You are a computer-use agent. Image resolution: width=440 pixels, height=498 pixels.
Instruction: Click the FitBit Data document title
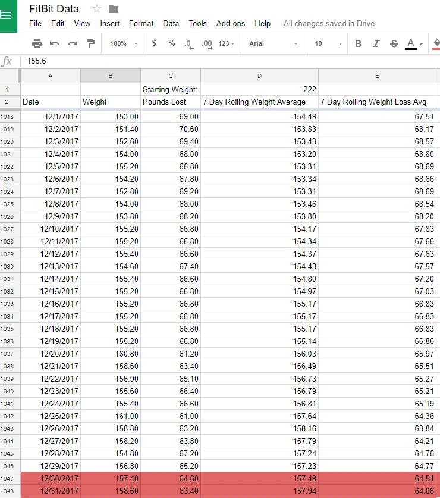pyautogui.click(x=54, y=9)
